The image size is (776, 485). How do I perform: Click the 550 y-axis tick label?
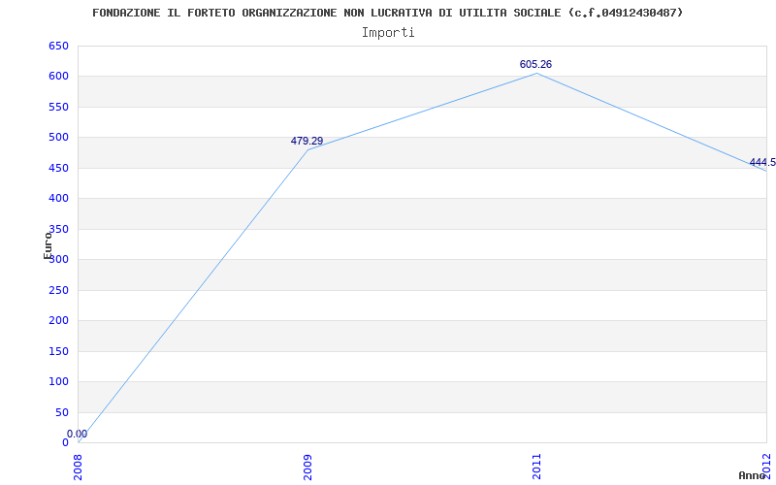coord(58,107)
